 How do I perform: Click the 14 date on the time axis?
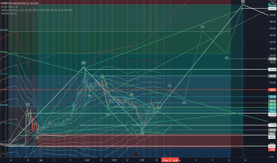(245, 160)
